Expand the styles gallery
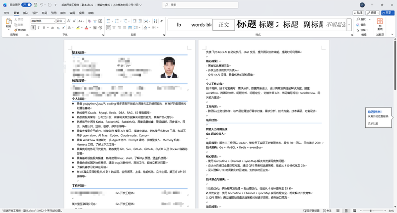The height and width of the screenshot is (213, 397). point(349,24)
